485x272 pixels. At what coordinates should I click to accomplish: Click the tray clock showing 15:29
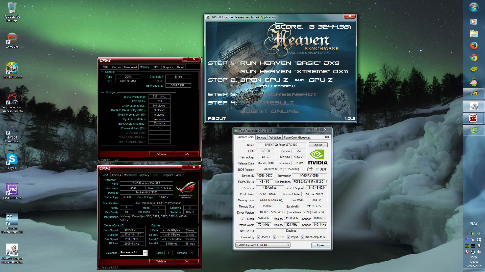[474, 257]
